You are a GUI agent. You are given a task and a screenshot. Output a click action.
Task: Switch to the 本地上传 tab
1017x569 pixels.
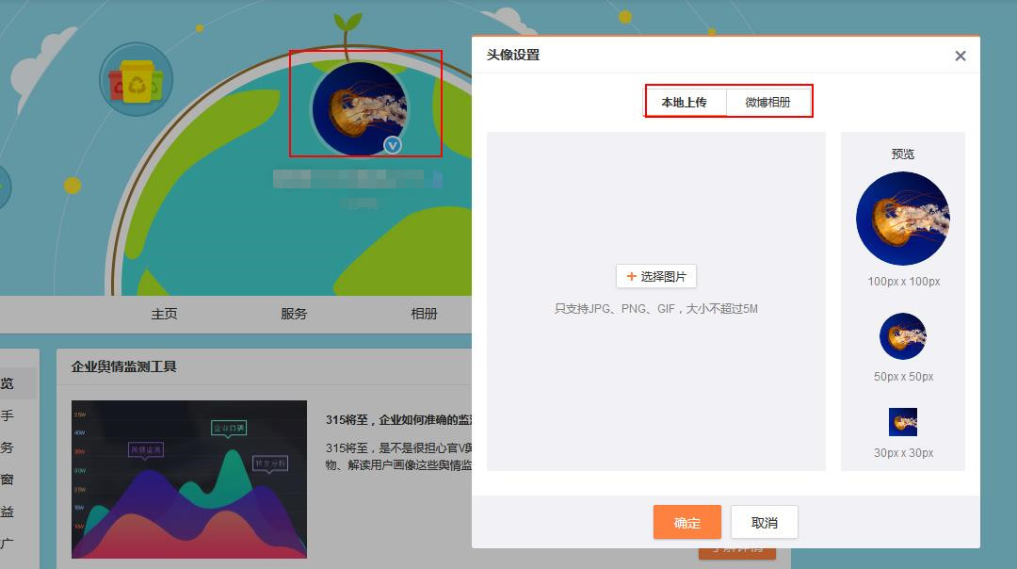click(x=685, y=103)
